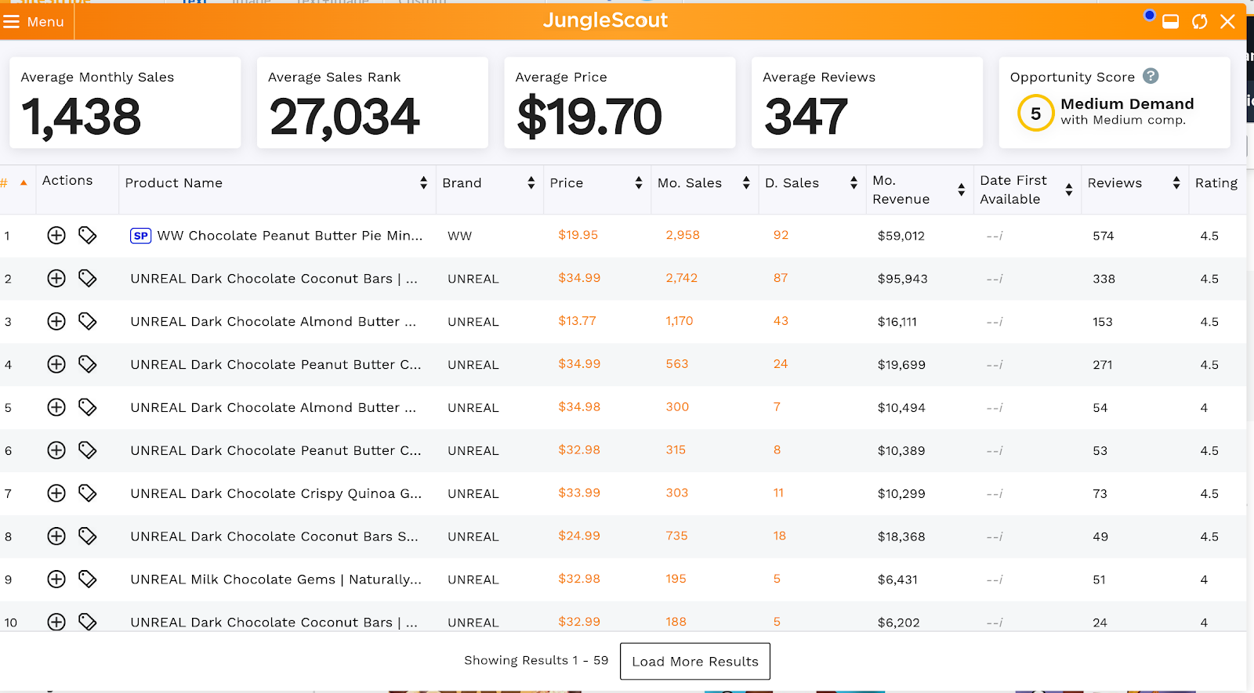Click the window dock icon in header

point(1170,22)
